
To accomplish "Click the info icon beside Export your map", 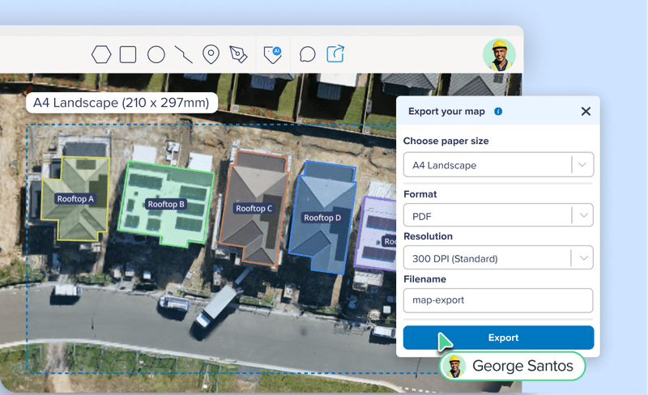I will [498, 111].
